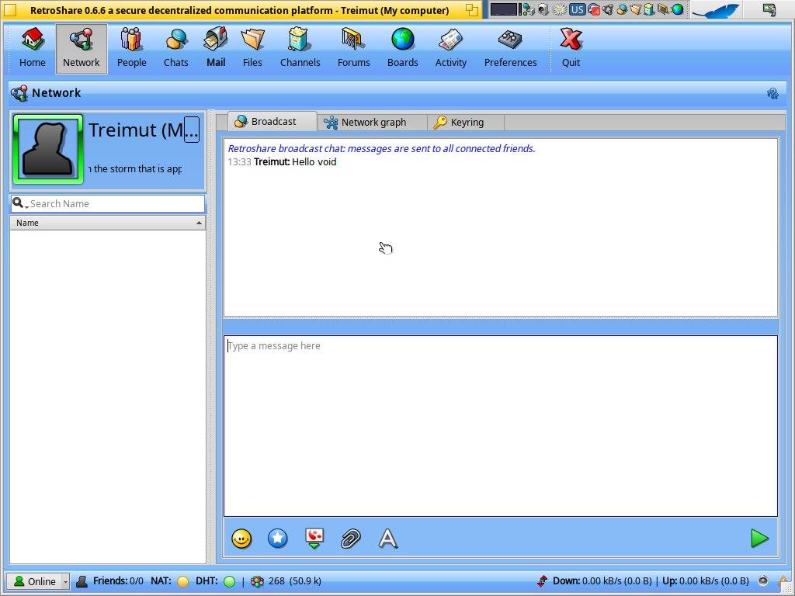Open the font selector 'A' icon
The width and height of the screenshot is (795, 596).
point(387,539)
